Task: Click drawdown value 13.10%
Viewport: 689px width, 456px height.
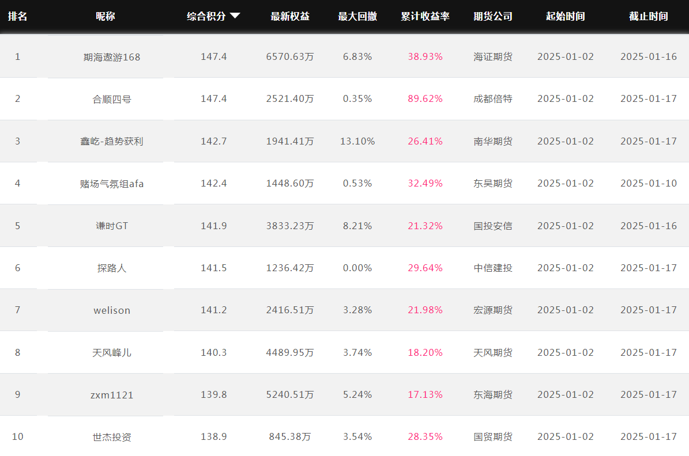Action: 357,141
